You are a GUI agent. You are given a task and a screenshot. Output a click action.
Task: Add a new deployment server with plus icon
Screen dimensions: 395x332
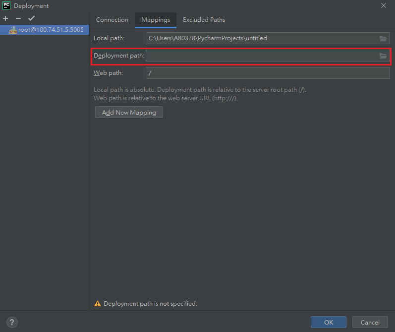pyautogui.click(x=5, y=18)
